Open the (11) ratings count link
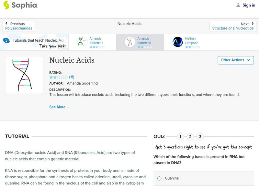Screen dimensions: 259x186 (72, 77)
